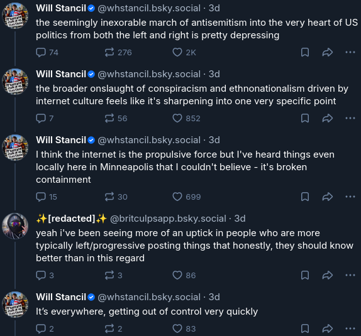Open Will Stancil's name on the last post
This screenshot has height=336, width=361.
[61, 297]
